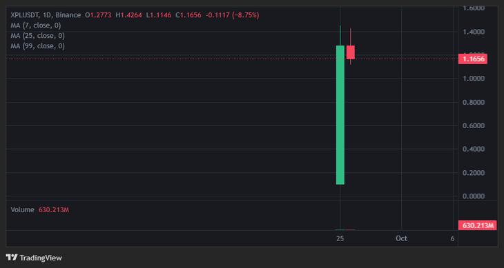Click the 25 date label on time axis
Image resolution: width=504 pixels, height=268 pixels.
[340, 238]
